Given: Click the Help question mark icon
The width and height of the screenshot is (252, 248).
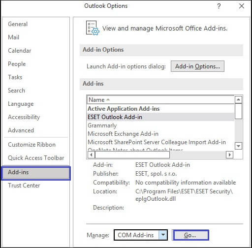Looking at the screenshot, I should (219, 6).
